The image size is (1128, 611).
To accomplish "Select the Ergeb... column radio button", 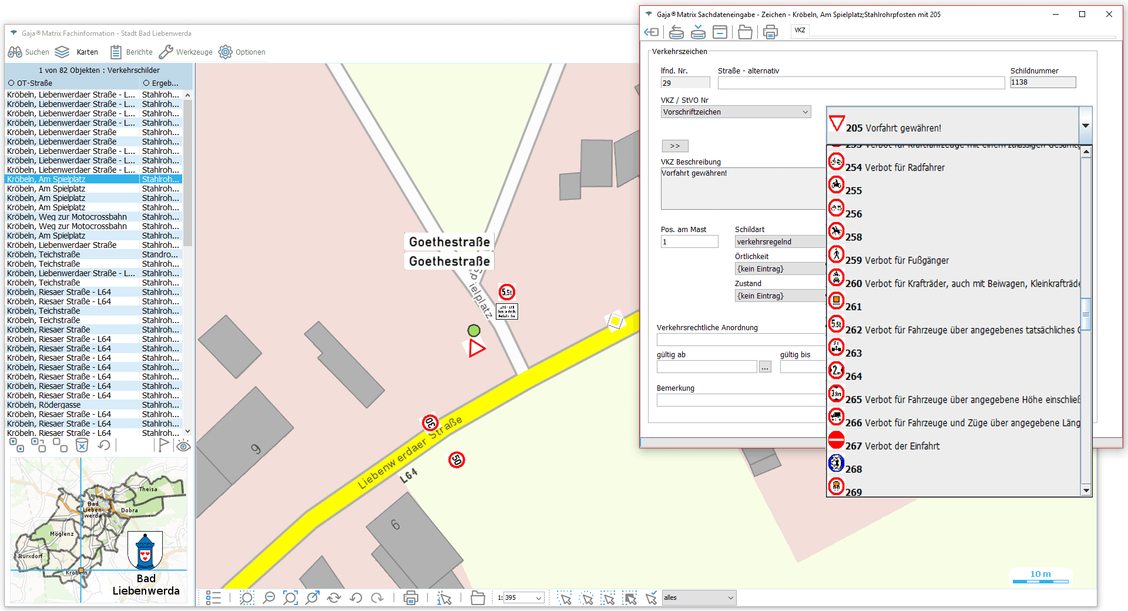I will (146, 83).
